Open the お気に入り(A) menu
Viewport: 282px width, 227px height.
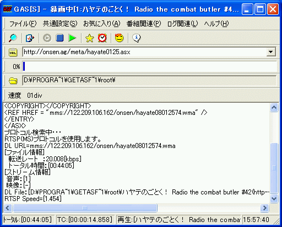102,24
